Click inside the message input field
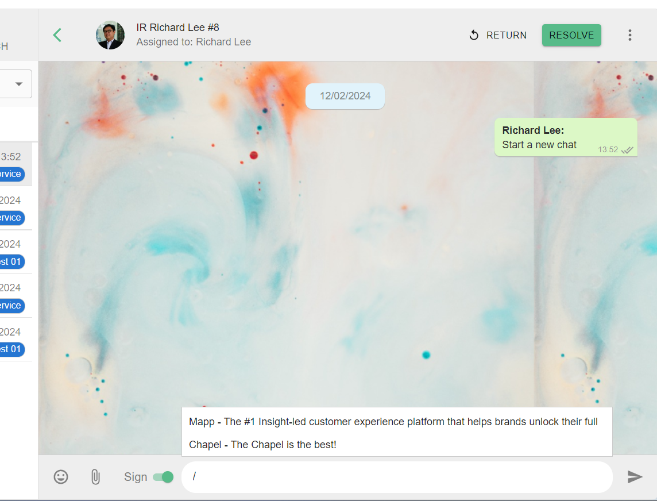The width and height of the screenshot is (657, 501). (x=396, y=477)
